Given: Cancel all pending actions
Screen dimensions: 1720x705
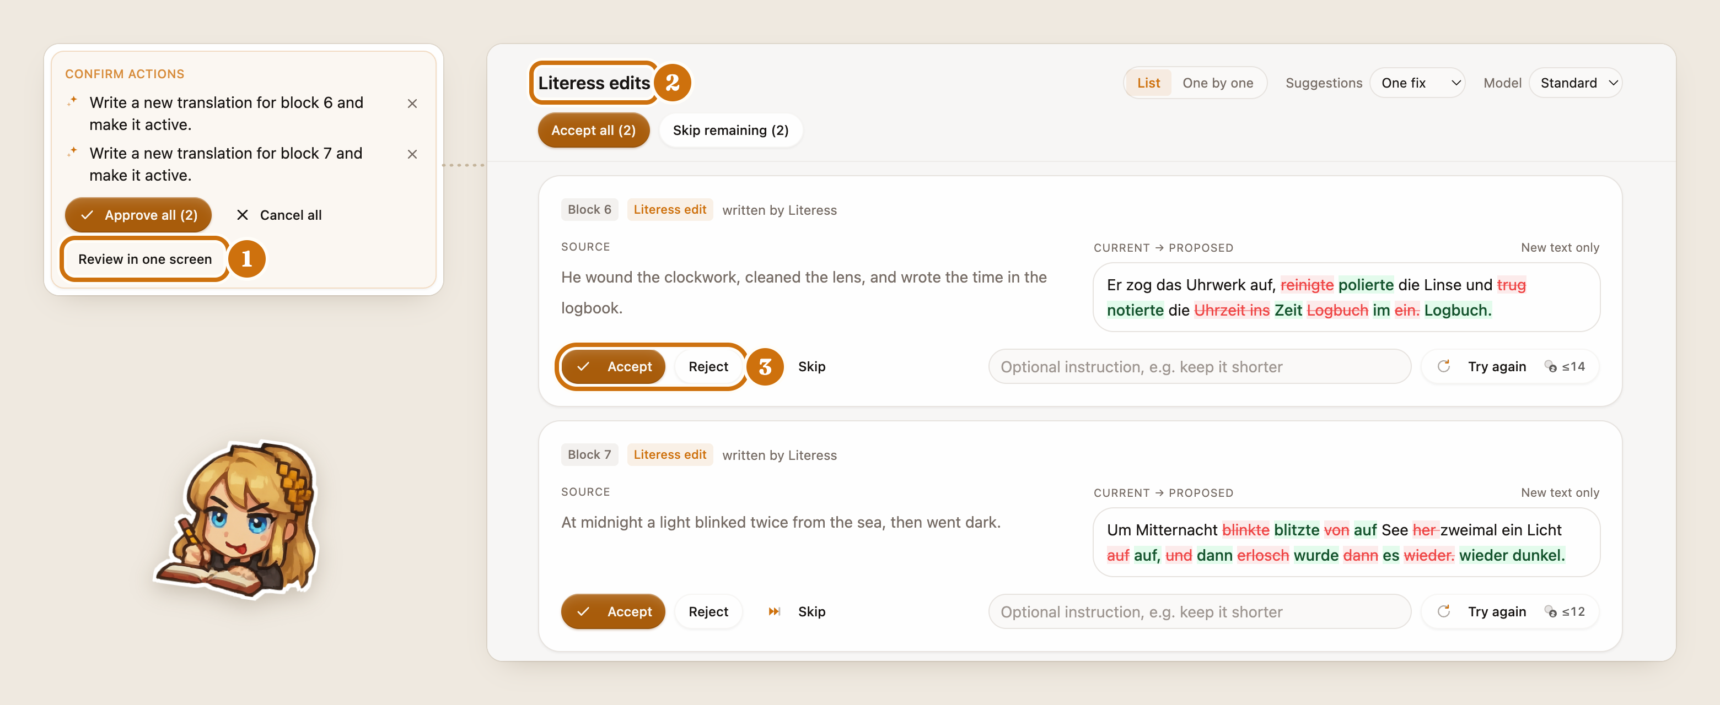Looking at the screenshot, I should click(x=278, y=215).
